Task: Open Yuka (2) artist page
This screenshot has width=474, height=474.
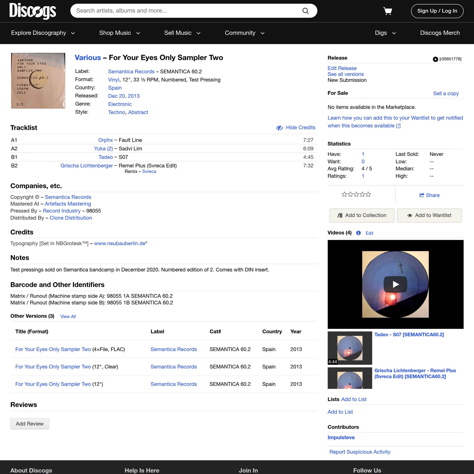Action: 103,149
